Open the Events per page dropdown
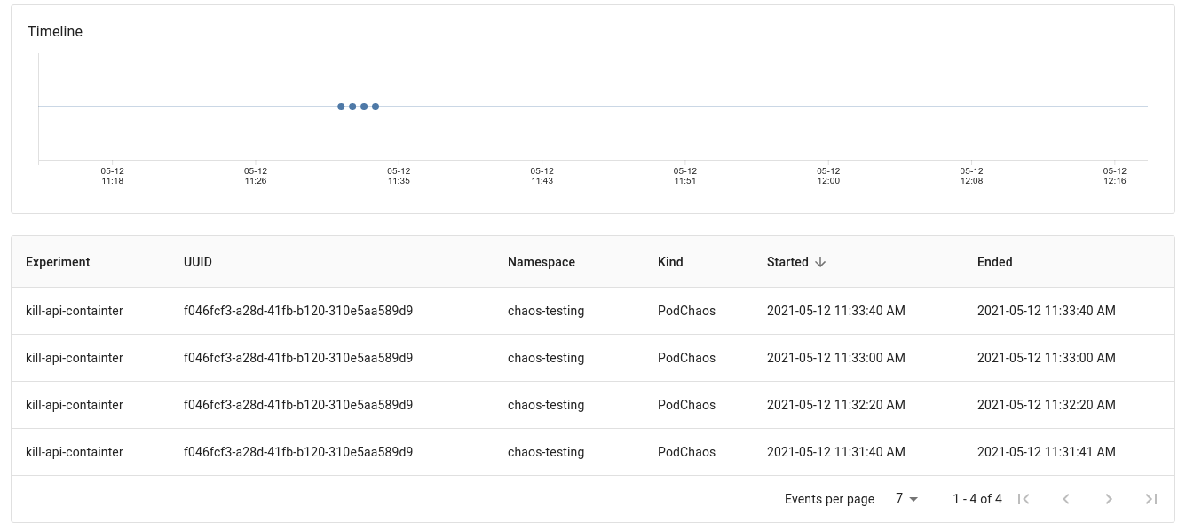This screenshot has height=531, width=1186. (906, 499)
